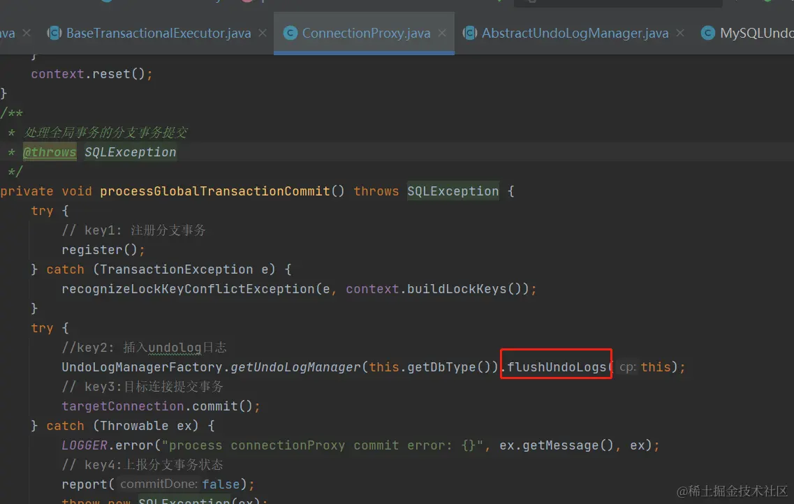Click the flushUndoLogs method call
This screenshot has width=794, height=504.
coord(557,367)
